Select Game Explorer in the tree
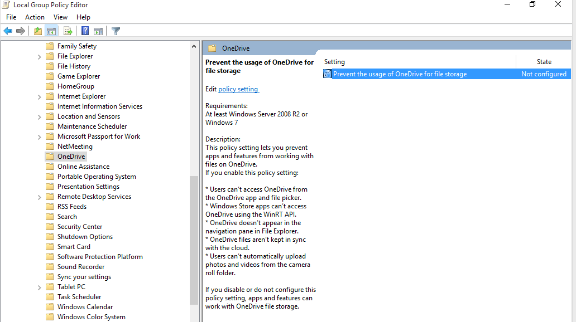The height and width of the screenshot is (322, 576). 79,76
